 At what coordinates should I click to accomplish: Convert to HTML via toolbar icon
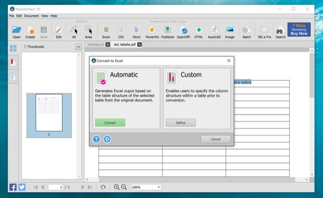click(x=199, y=32)
